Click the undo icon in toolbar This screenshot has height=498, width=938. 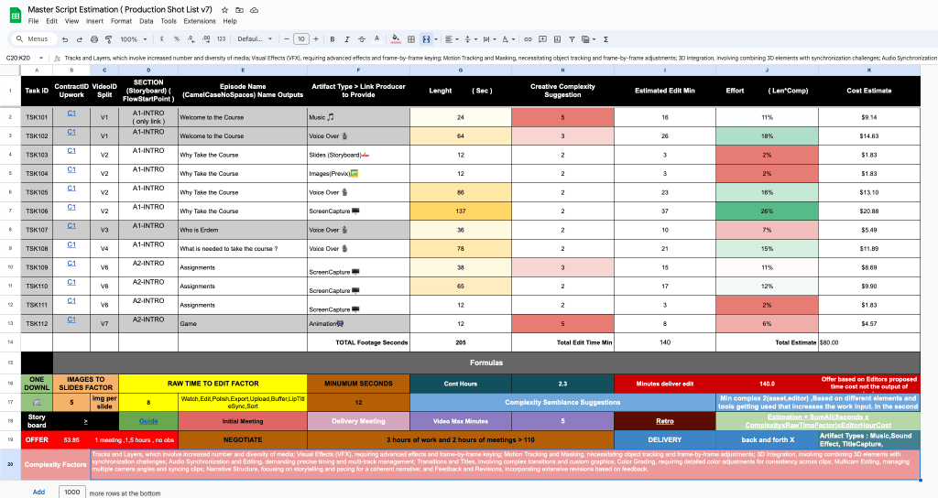(x=65, y=39)
